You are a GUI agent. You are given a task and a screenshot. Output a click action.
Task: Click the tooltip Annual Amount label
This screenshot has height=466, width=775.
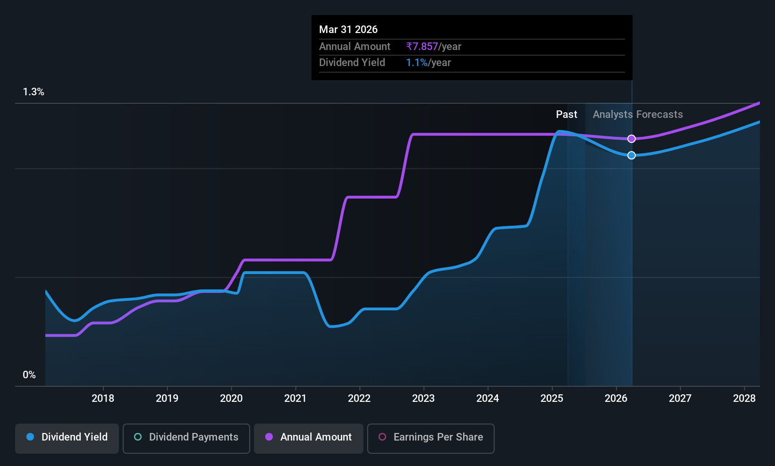pos(355,47)
